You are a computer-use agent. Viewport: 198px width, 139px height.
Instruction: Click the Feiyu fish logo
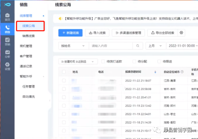8,5
